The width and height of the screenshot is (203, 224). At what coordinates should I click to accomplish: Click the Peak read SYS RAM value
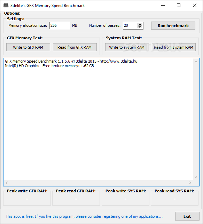coord(174,199)
